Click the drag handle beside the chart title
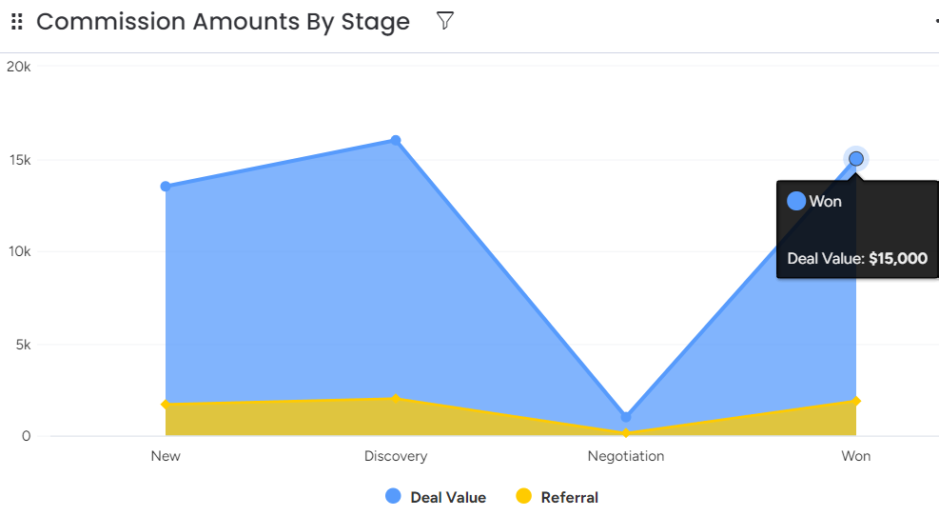The image size is (939, 516). click(16, 22)
